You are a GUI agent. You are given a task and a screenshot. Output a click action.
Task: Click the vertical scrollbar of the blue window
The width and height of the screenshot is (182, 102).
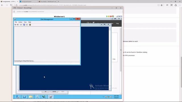(x=110, y=58)
